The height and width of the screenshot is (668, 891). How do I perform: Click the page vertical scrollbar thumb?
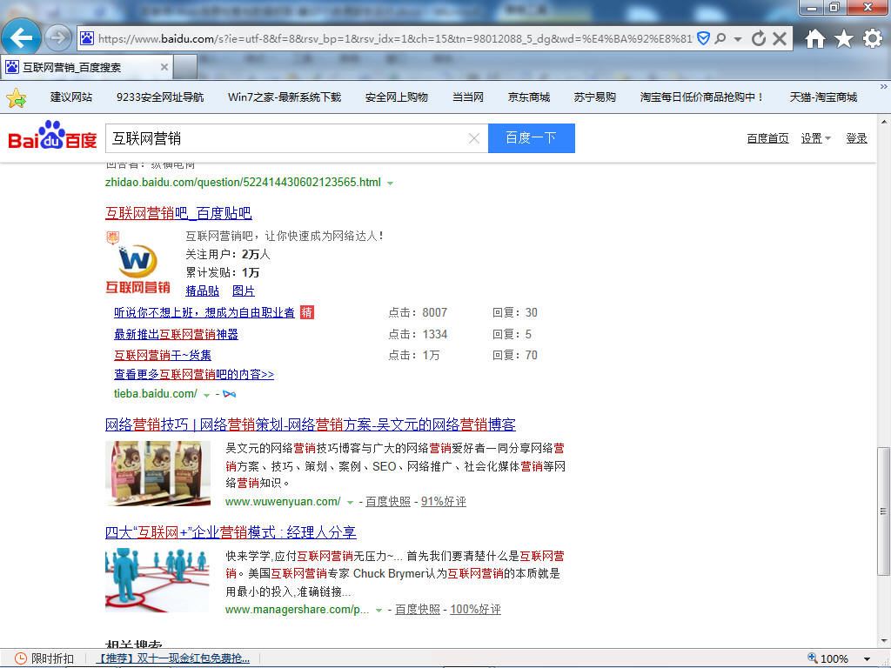click(x=884, y=511)
